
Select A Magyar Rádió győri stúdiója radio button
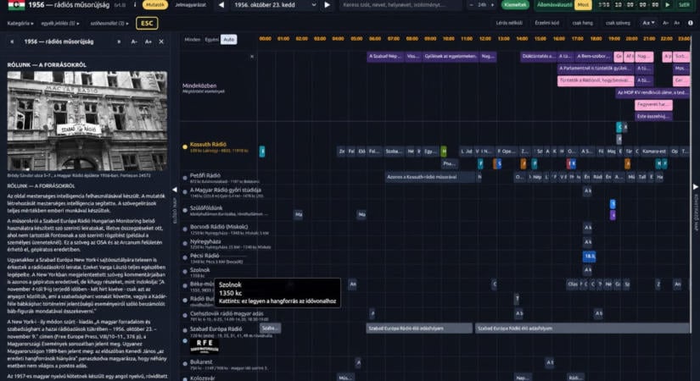[x=185, y=192]
